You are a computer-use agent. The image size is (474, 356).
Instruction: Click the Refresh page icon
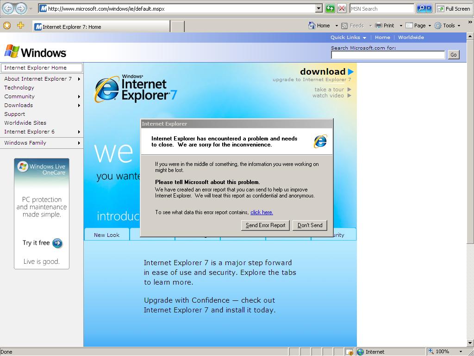(x=330, y=8)
